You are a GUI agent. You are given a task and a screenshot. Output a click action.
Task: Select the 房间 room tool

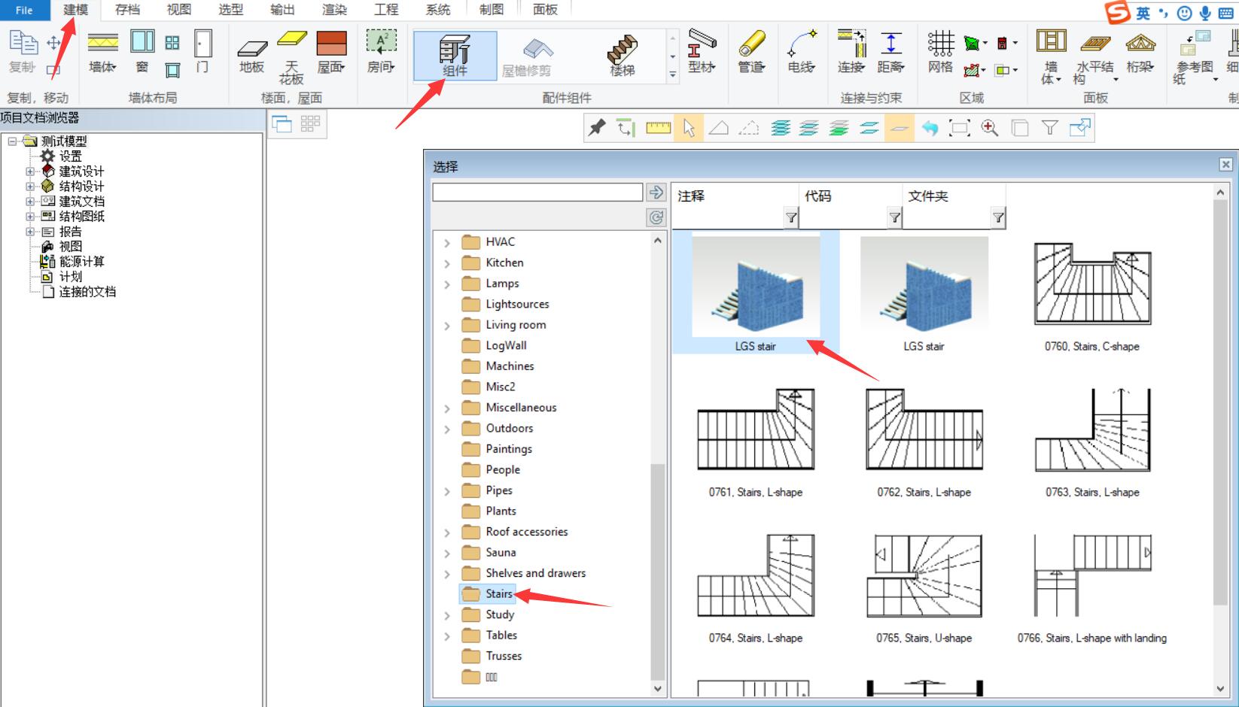tap(382, 52)
